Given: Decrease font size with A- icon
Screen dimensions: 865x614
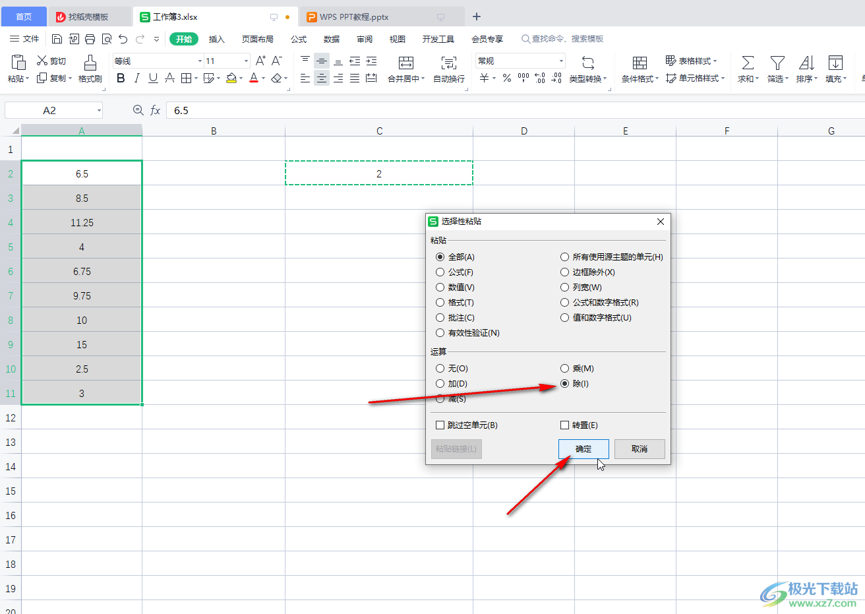Looking at the screenshot, I should tap(277, 61).
